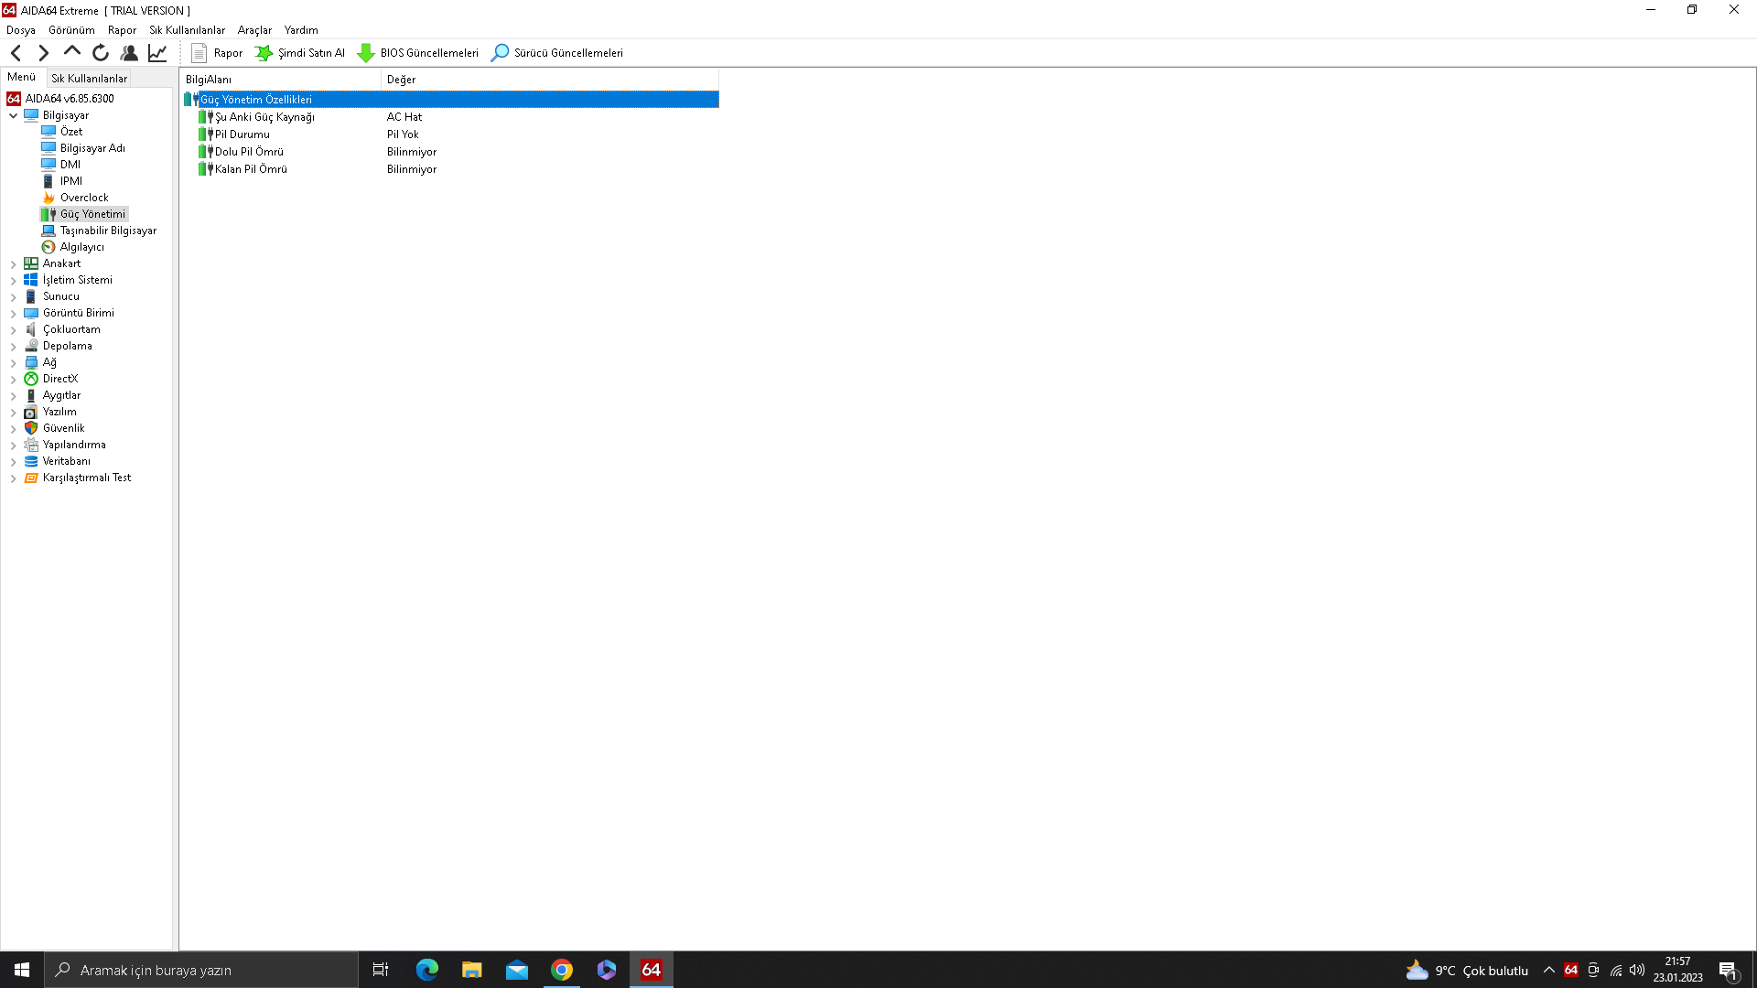Switch to Sık Kullanılanlar tab

[x=89, y=79]
